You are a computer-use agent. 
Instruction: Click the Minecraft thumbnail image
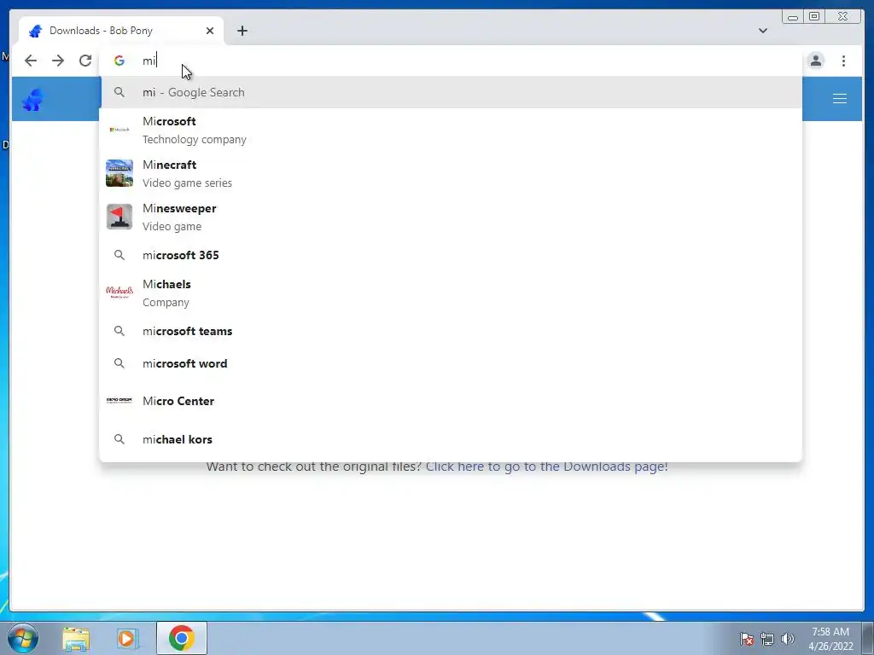tap(119, 172)
